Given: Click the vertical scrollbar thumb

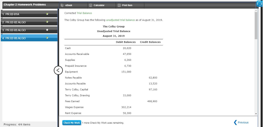Looking at the screenshot, I should (x=256, y=26).
